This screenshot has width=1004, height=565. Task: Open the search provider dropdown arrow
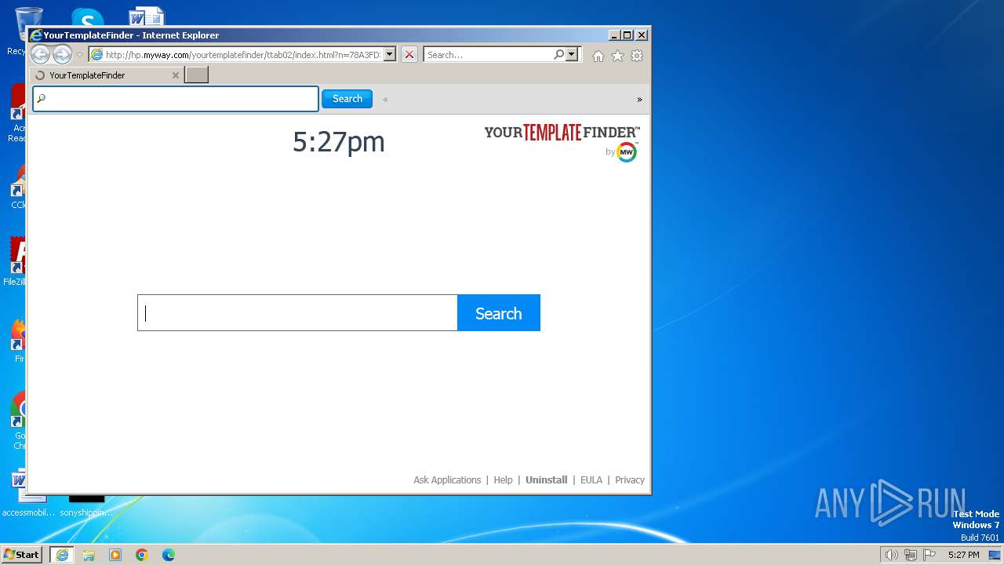[x=572, y=55]
